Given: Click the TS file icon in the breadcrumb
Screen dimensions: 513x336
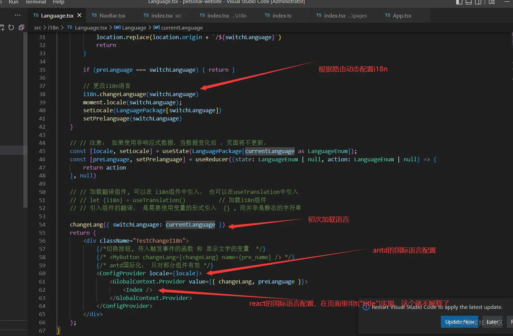Looking at the screenshot, I should click(70, 27).
